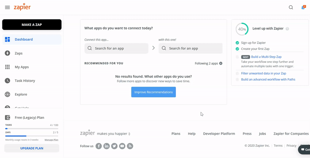Click the Improve Recommendations button
The width and height of the screenshot is (310, 158).
tap(153, 92)
